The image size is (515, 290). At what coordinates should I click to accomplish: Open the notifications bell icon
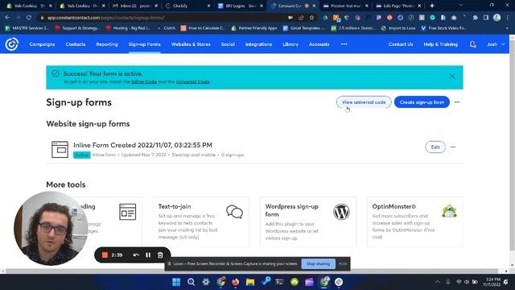472,44
